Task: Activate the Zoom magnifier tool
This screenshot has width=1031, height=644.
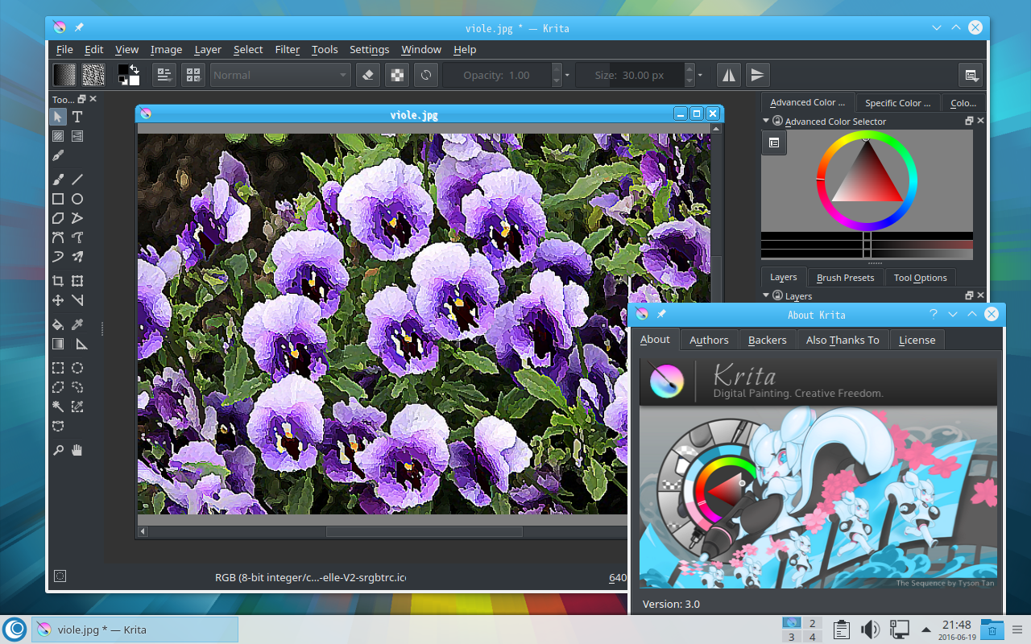Action: pyautogui.click(x=58, y=450)
